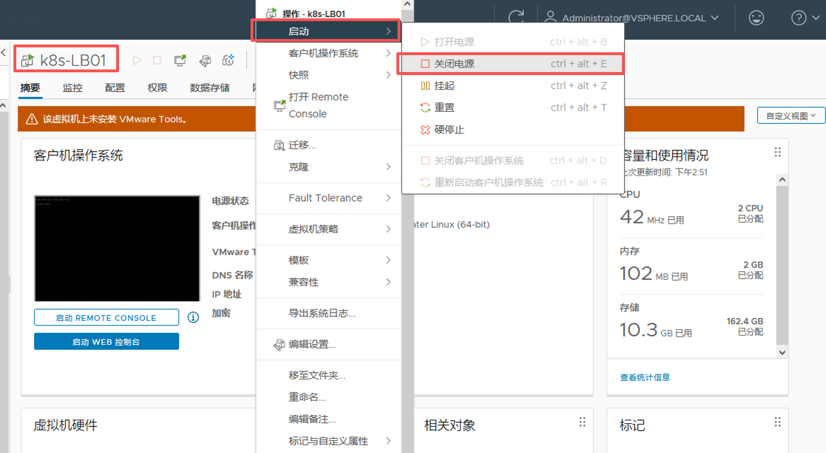Image resolution: width=826 pixels, height=453 pixels.
Task: Launch the console toolbar icon beside k8s-LB01
Action: pos(180,60)
